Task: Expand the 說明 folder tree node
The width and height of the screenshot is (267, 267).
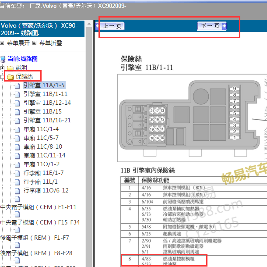Action: point(2,68)
